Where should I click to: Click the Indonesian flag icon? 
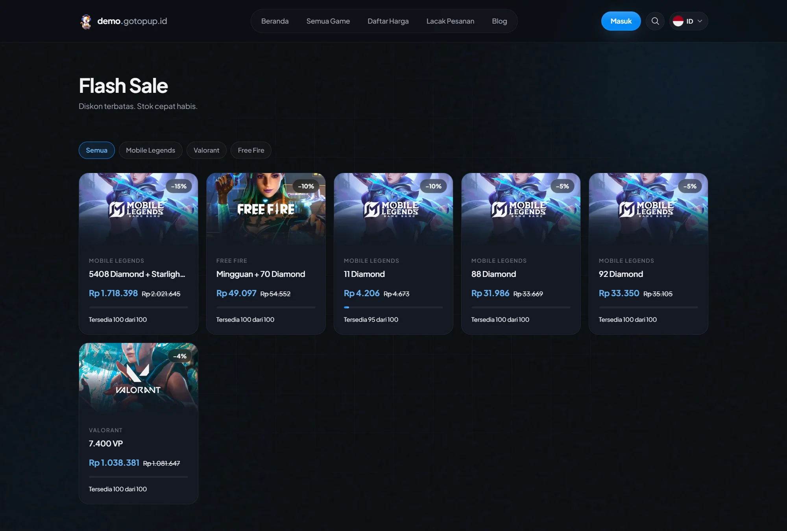coord(678,21)
